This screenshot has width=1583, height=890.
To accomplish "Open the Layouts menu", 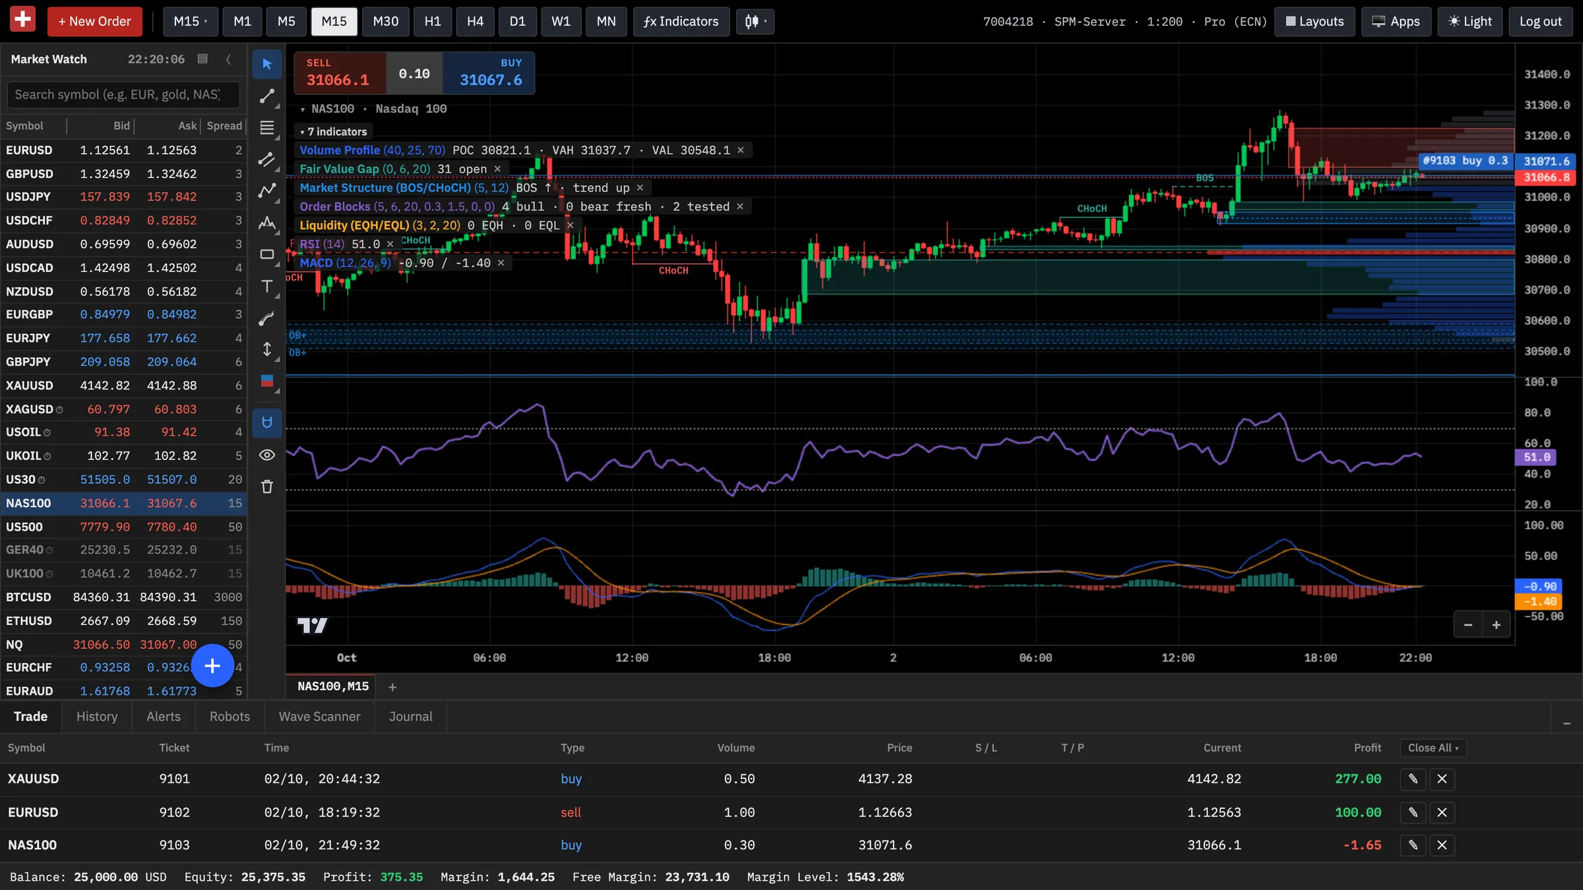I will pos(1315,22).
